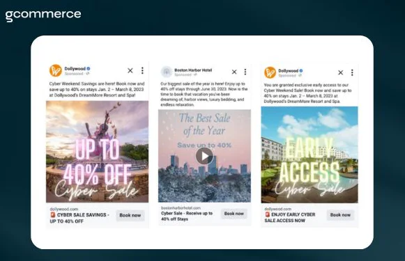Click the bostonharborhotel.com domain text
405x261 pixels.
click(181, 208)
